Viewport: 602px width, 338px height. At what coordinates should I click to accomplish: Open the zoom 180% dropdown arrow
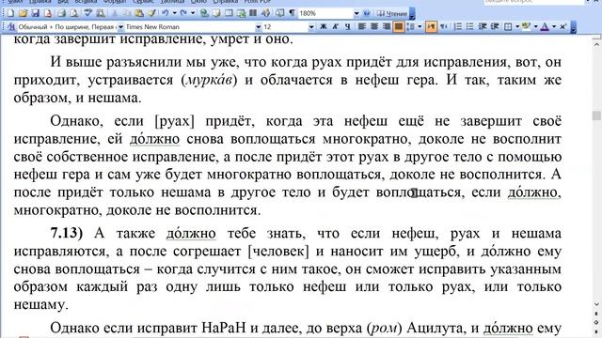[356, 13]
